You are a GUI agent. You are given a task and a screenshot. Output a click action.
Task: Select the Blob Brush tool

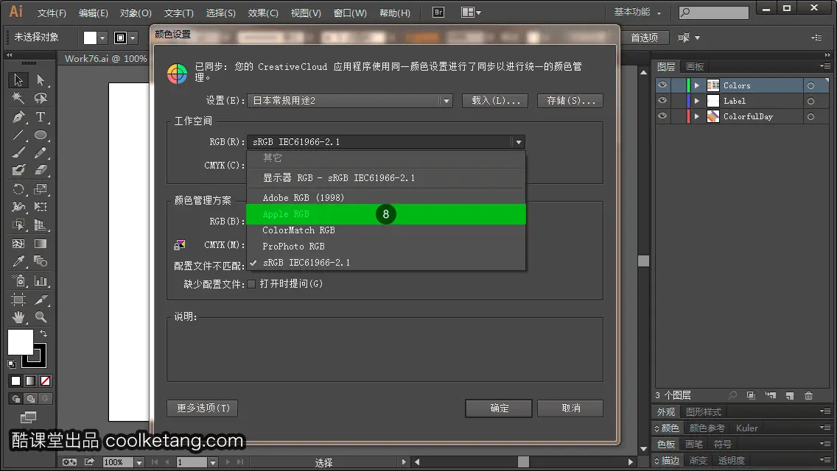click(18, 171)
